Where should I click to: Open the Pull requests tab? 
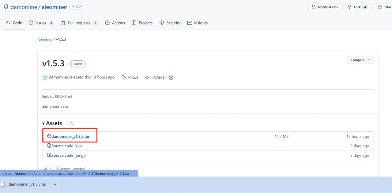(80, 23)
